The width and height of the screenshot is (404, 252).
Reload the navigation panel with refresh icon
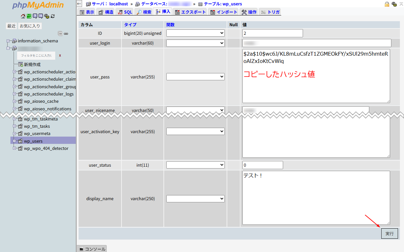pyautogui.click(x=53, y=16)
